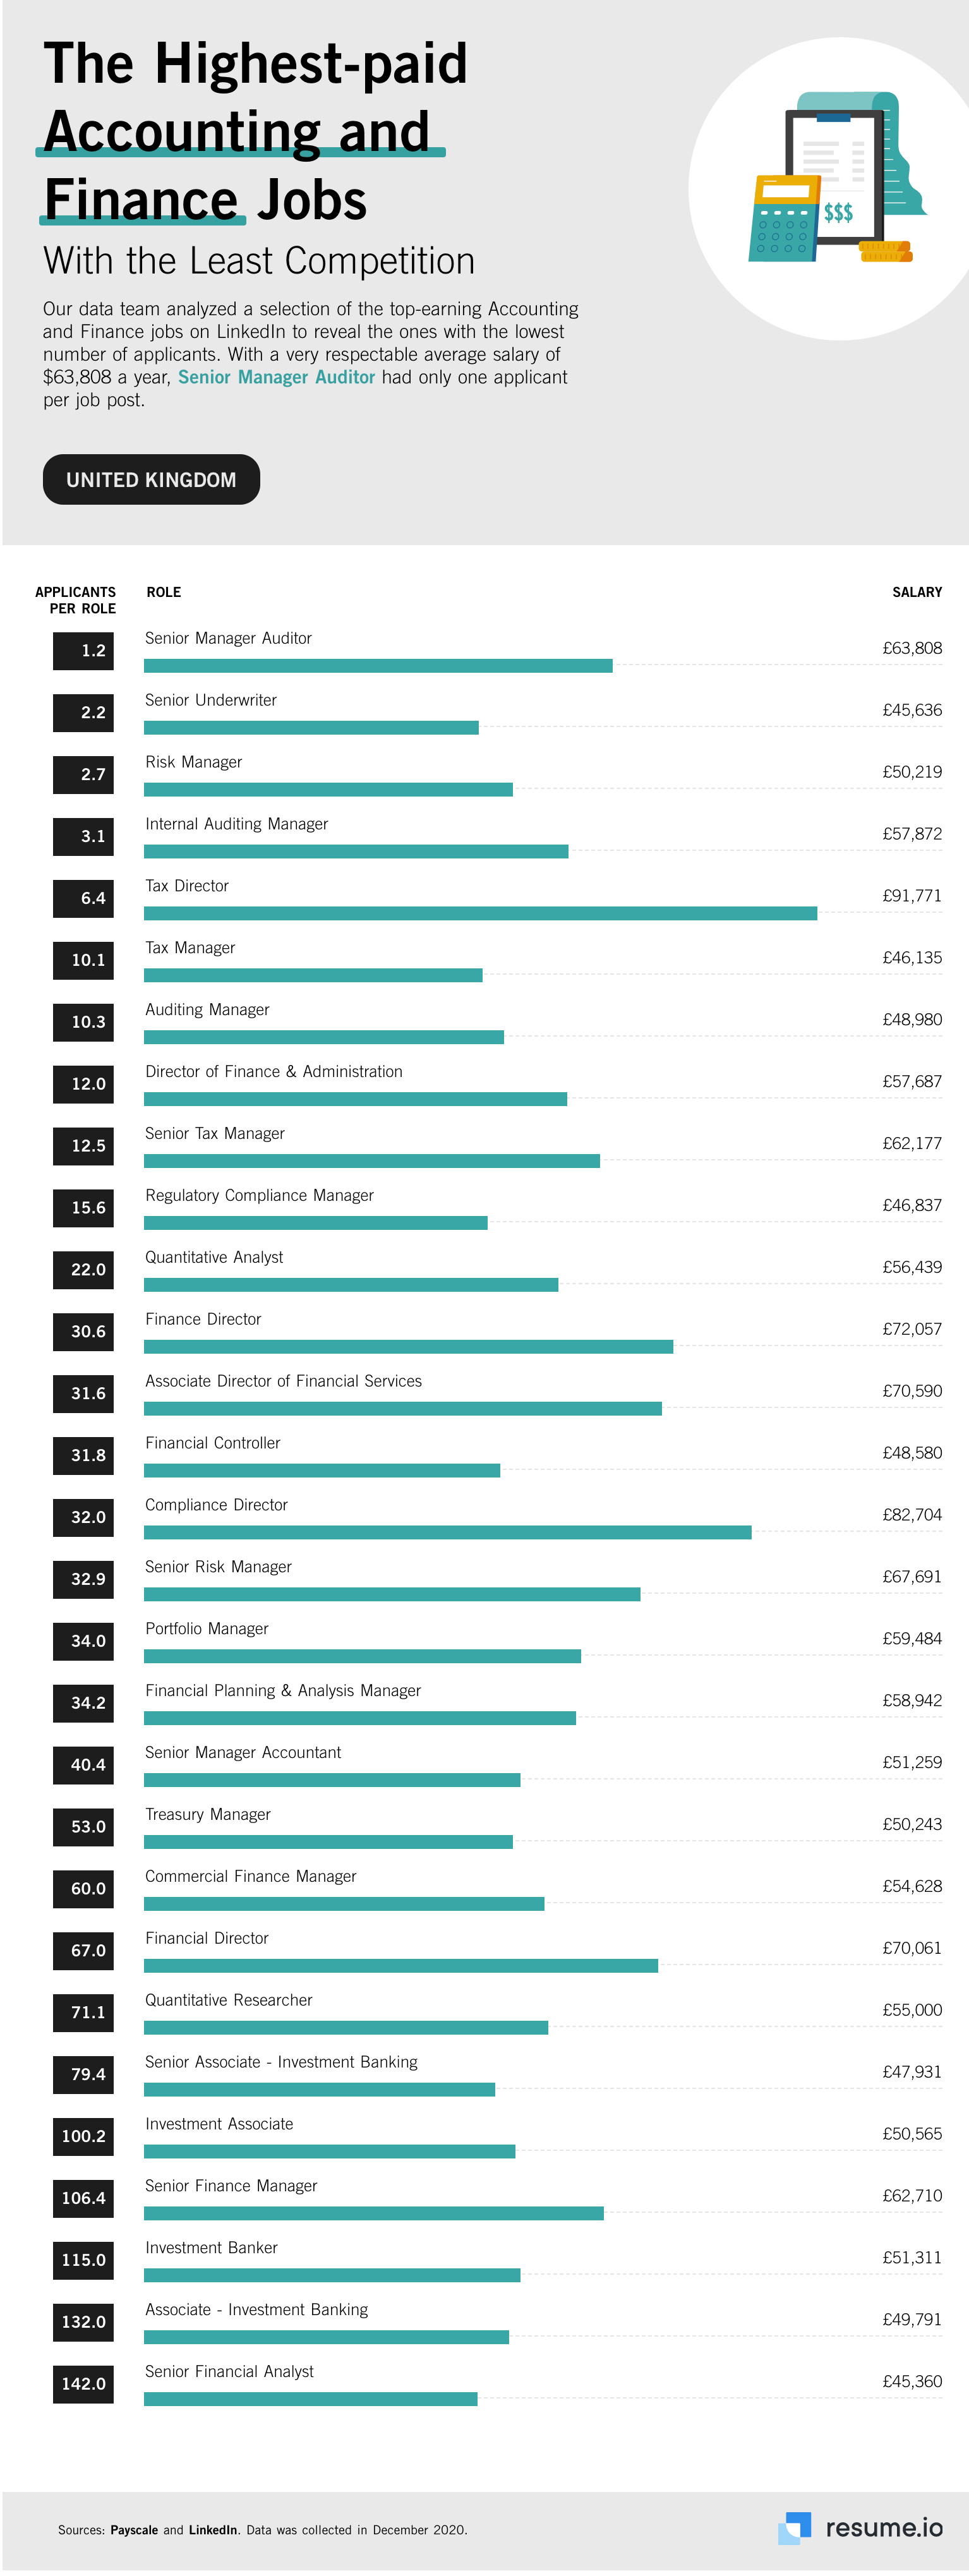
Task: Click the 100.2 applicants badge
Action: coord(83,2136)
